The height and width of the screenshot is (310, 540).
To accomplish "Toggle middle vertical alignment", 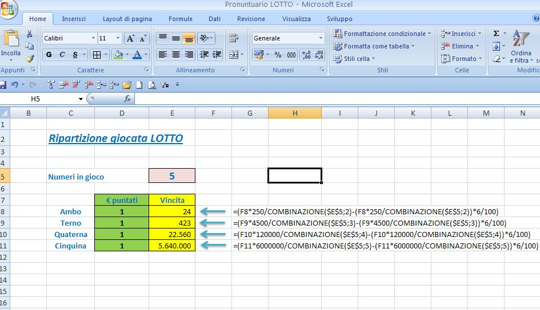I will pyautogui.click(x=175, y=38).
